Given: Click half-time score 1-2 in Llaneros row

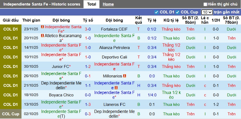Looking at the screenshot, I should click(216, 105).
